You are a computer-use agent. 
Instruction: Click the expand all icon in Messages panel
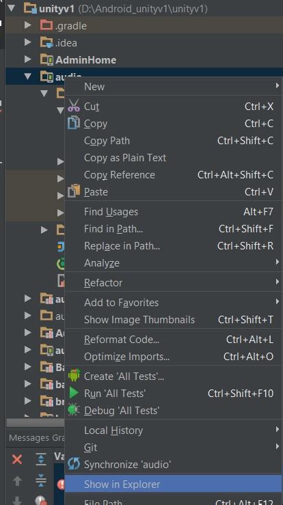pos(41,459)
